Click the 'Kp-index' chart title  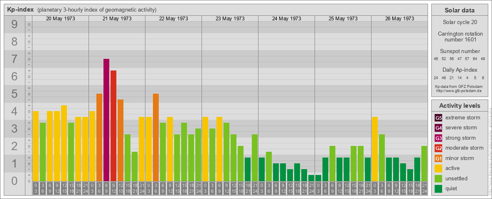[x=20, y=10]
